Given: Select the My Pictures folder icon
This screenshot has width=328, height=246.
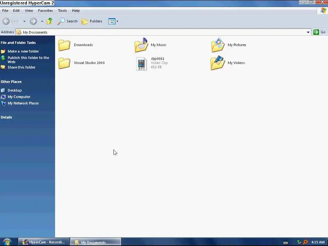Looking at the screenshot, I should coord(218,45).
